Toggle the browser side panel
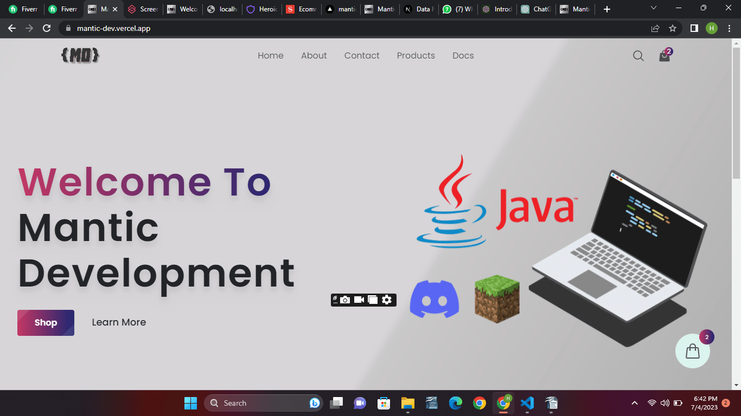 pyautogui.click(x=694, y=28)
